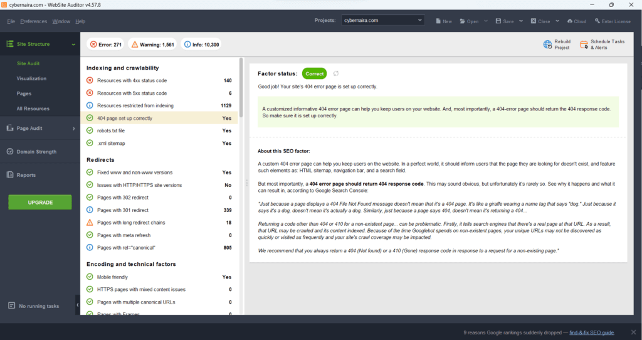The image size is (642, 340).
Task: Select Visualization in the sidebar
Action: (x=31, y=78)
